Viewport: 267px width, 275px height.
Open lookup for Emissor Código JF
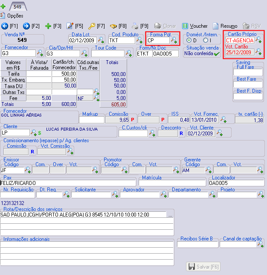(28, 170)
